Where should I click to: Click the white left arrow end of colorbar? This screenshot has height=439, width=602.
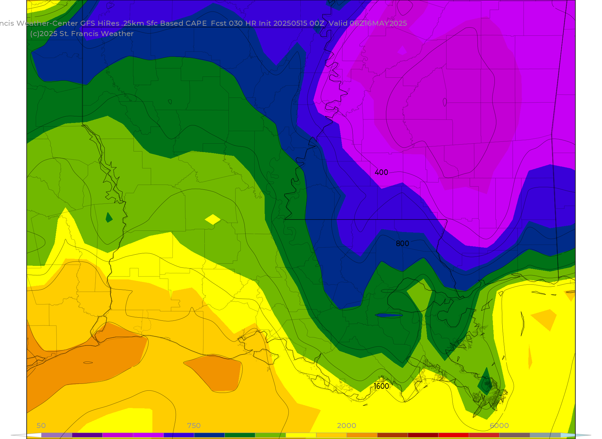coord(27,435)
